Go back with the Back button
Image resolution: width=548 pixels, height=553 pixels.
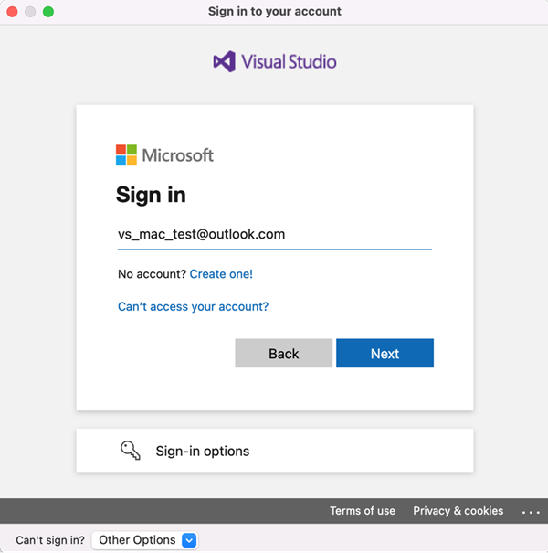pos(284,353)
